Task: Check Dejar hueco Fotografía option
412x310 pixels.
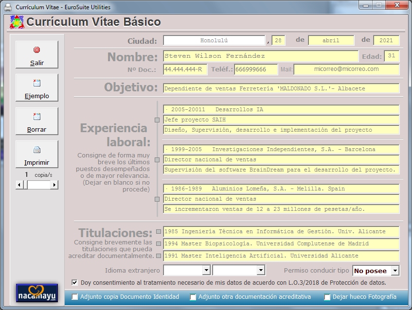Action: coord(327,297)
